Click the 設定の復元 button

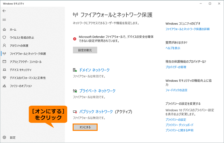coord(85,50)
